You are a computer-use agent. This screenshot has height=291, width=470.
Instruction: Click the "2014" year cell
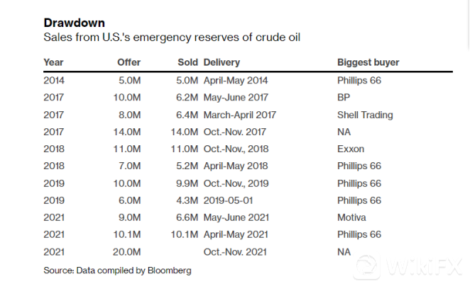55,81
